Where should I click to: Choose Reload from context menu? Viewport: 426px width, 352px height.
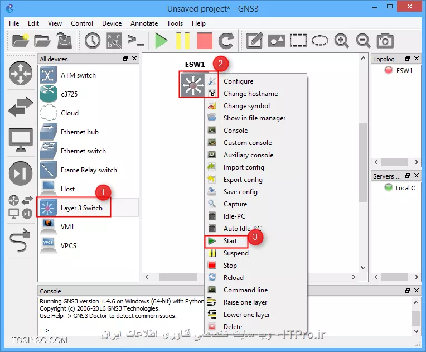tap(255, 278)
